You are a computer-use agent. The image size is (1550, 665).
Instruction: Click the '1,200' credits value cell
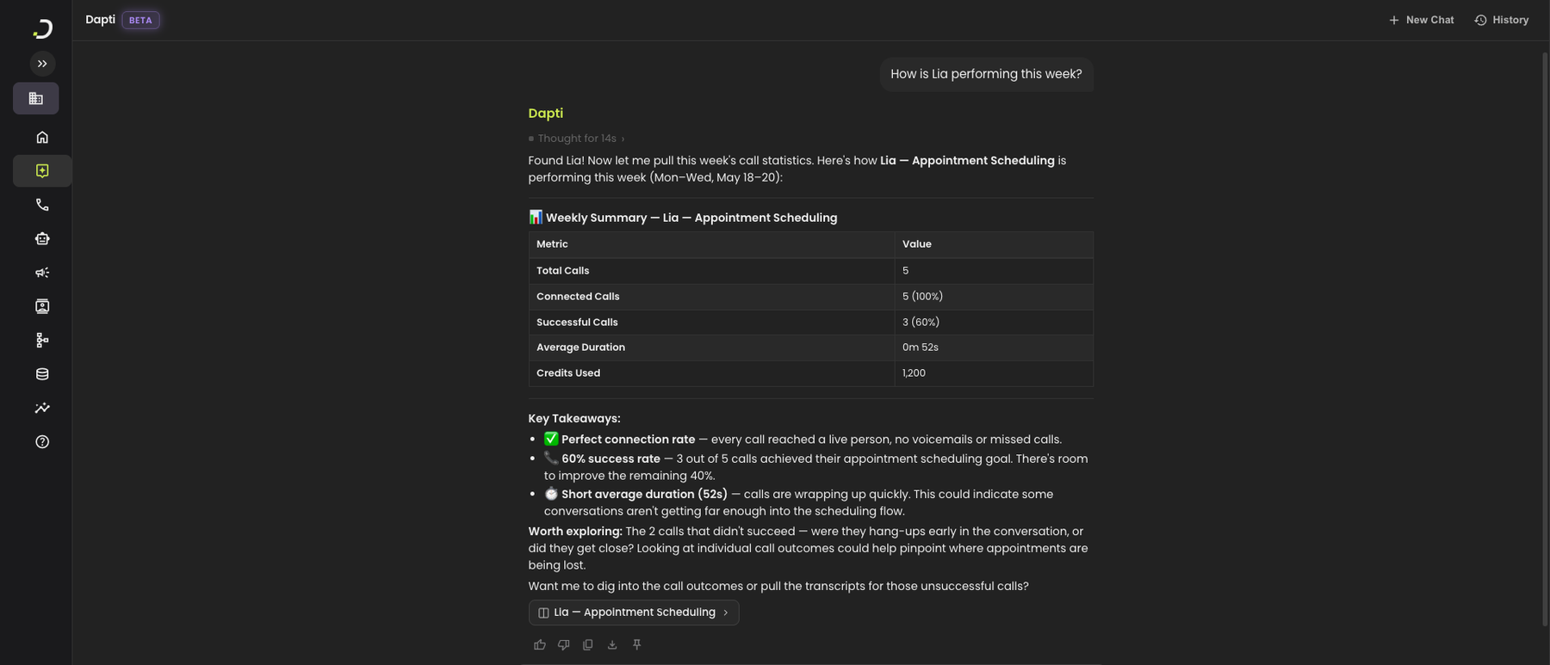click(994, 373)
